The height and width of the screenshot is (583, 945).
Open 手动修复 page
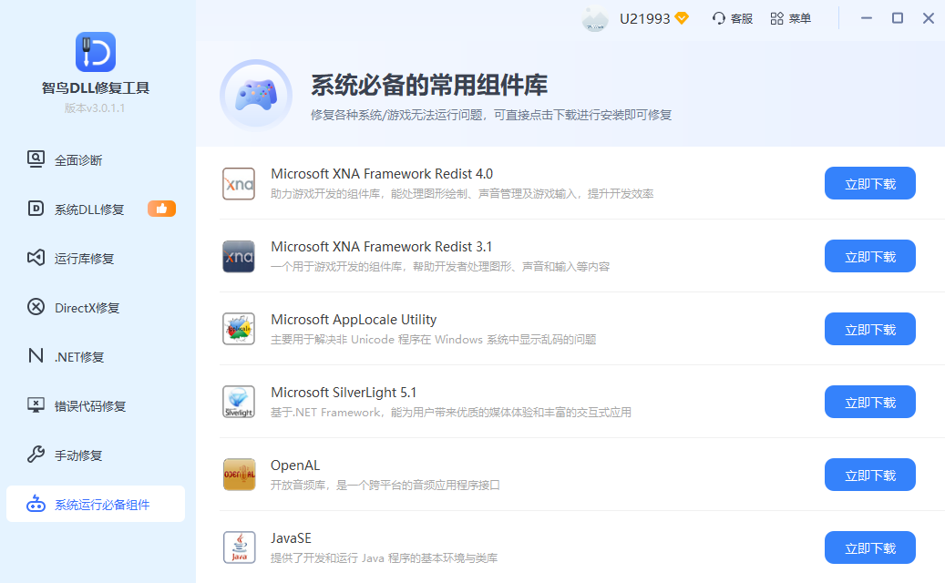point(96,455)
